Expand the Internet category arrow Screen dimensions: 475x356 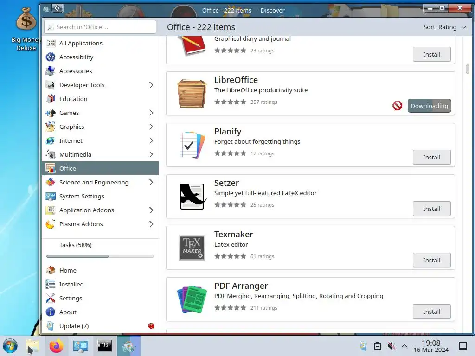click(151, 140)
